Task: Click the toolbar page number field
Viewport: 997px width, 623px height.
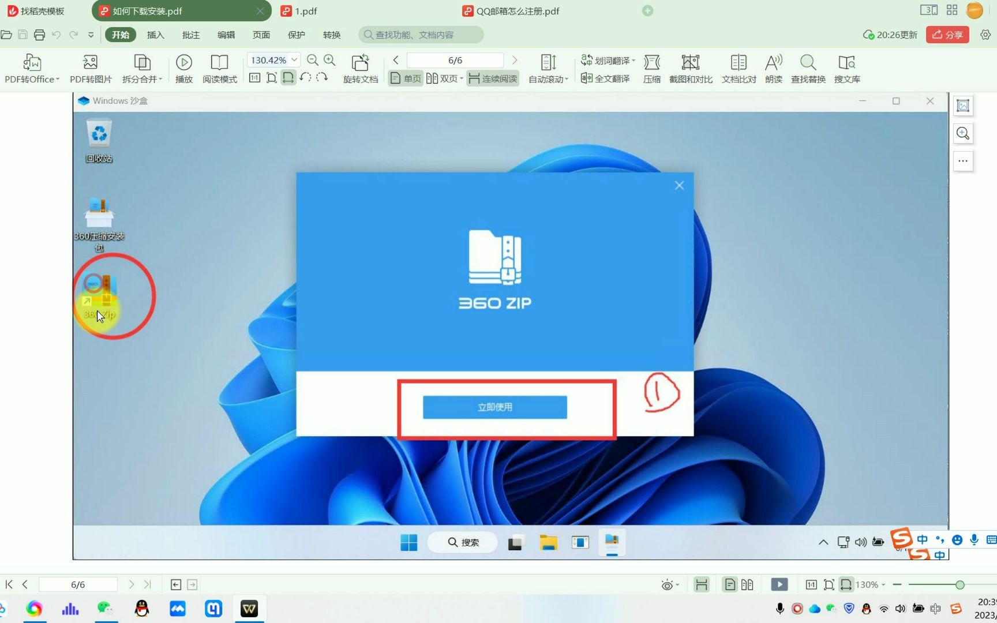Action: click(x=455, y=60)
